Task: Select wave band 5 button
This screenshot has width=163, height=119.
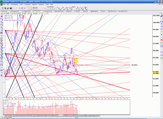Action: (52, 9)
